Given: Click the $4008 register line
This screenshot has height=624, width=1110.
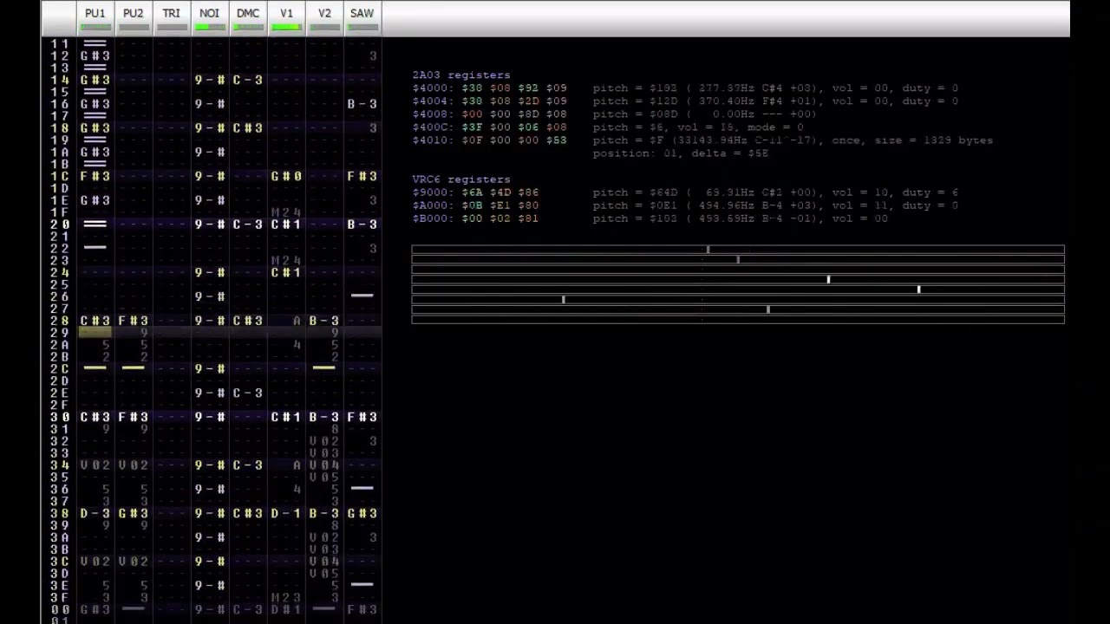Looking at the screenshot, I should [x=614, y=114].
